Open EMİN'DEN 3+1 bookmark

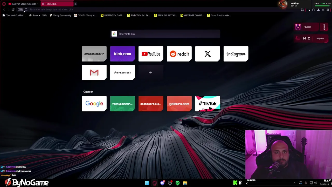click(x=139, y=15)
